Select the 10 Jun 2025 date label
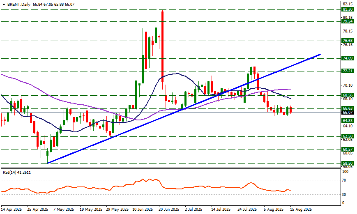The height and width of the screenshot is (214, 357). (x=143, y=209)
